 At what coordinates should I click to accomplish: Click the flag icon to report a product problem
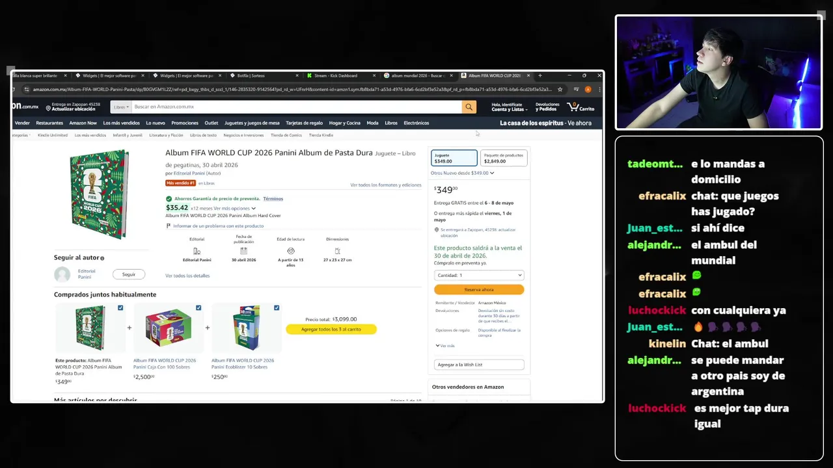click(168, 226)
